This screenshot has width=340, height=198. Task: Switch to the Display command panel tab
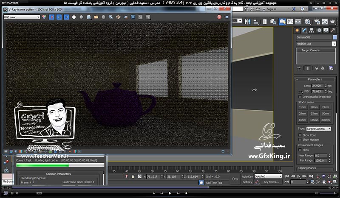coord(326,31)
